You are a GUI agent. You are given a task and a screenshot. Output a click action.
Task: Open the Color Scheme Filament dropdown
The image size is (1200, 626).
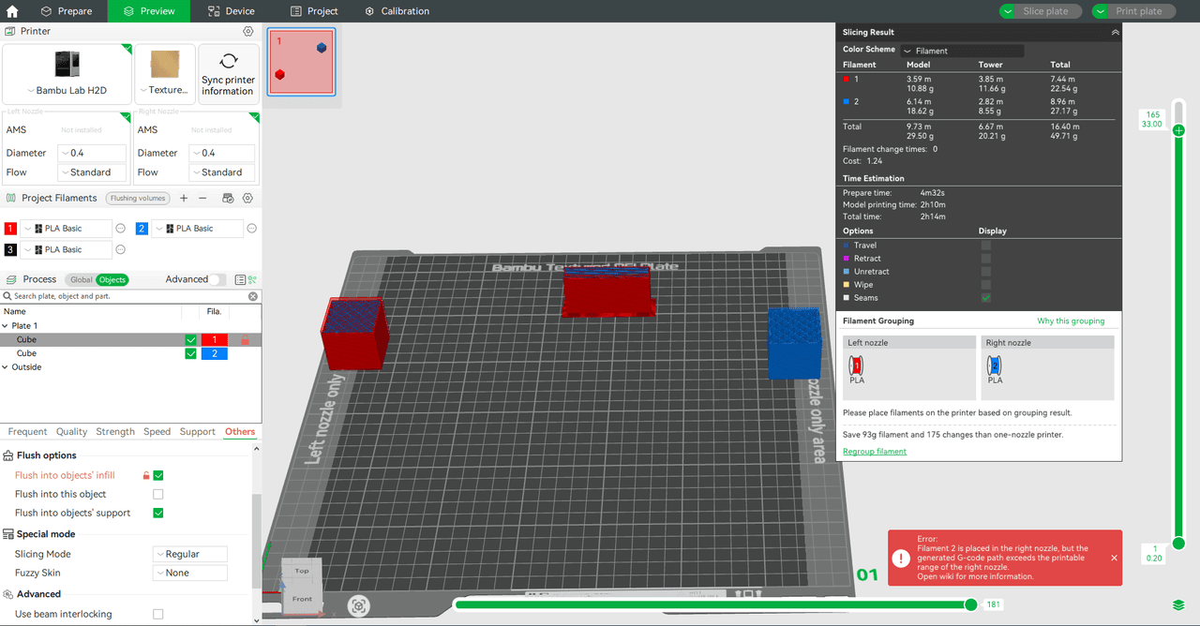(962, 51)
